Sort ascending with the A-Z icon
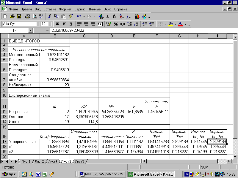The width and height of the screenshot is (238, 178). click(122, 16)
